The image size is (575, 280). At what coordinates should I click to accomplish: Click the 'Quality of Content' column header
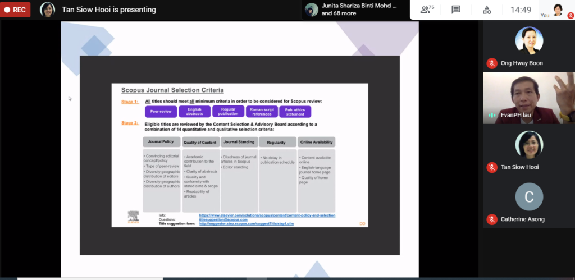(200, 142)
